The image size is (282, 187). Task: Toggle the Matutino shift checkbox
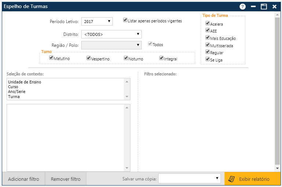point(51,58)
